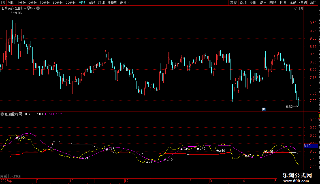This screenshot has width=320, height=184.
Task: Open F10 company information
Action: [x=283, y=3]
